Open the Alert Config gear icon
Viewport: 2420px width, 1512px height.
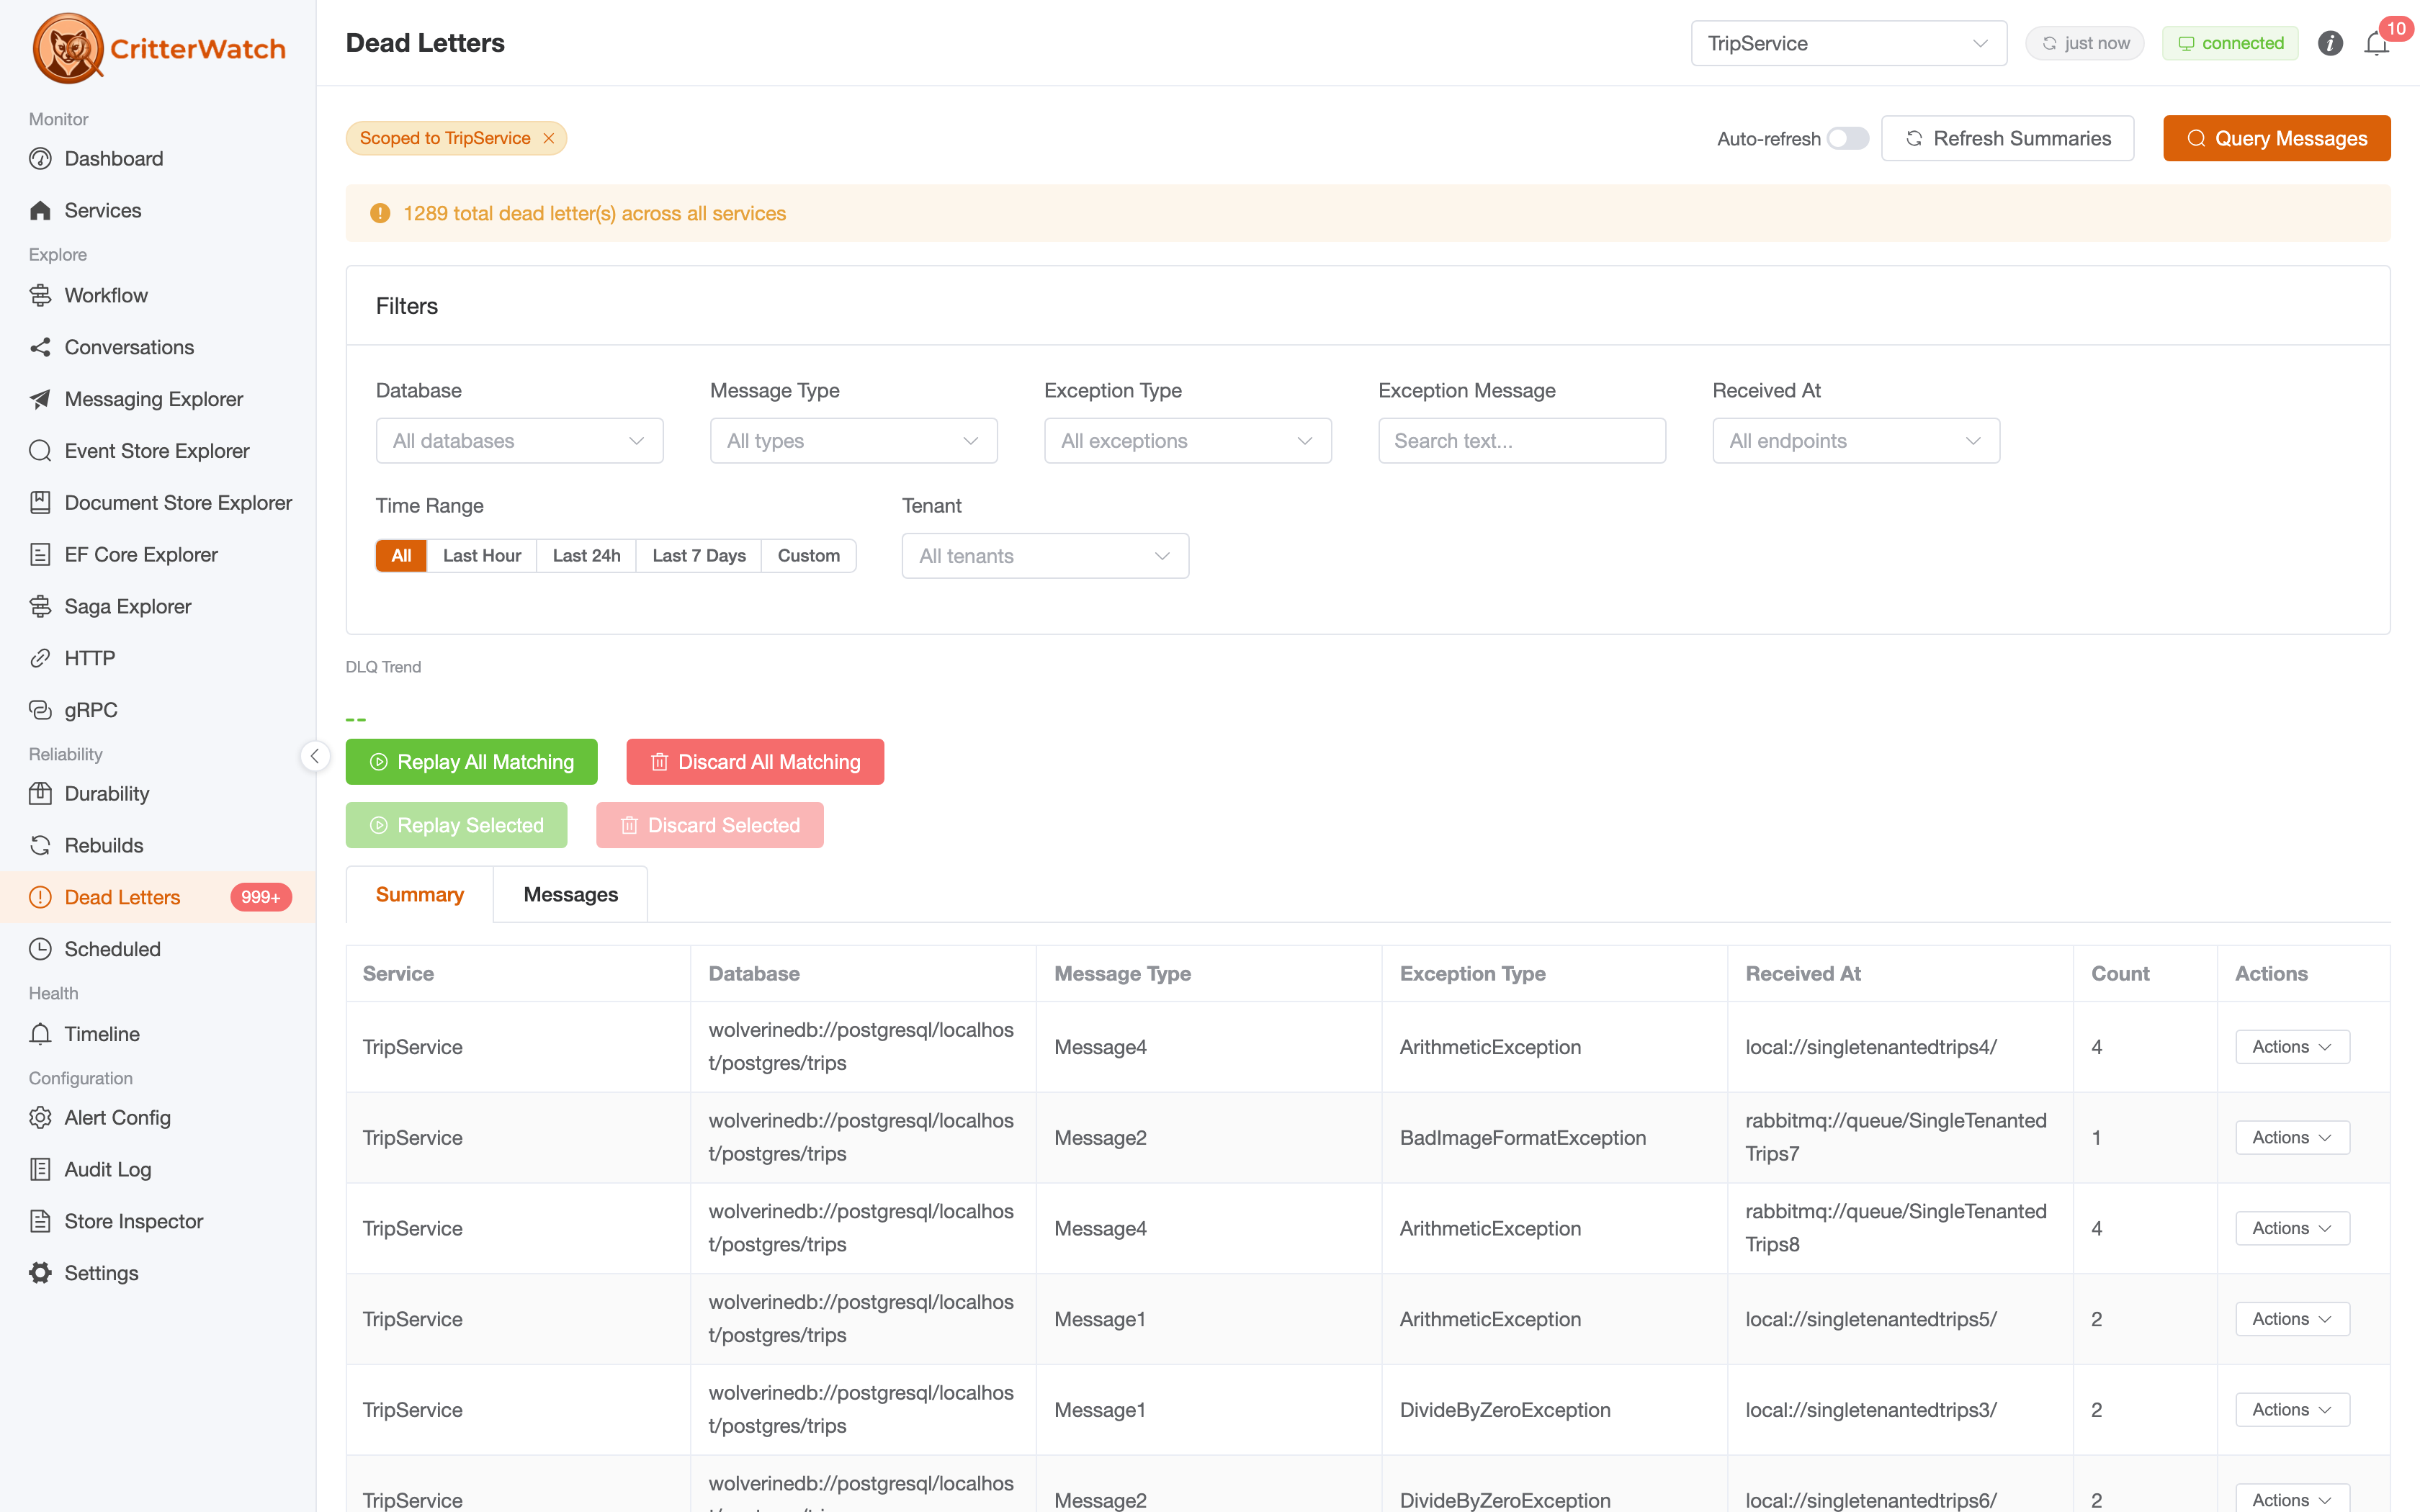(40, 1118)
